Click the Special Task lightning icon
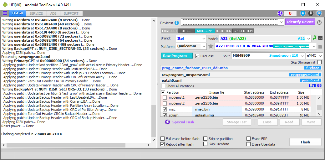This screenshot has width=325, height=160. [x=167, y=122]
